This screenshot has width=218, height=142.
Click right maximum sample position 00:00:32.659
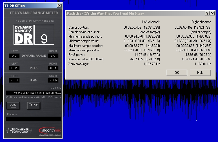tap(194, 46)
